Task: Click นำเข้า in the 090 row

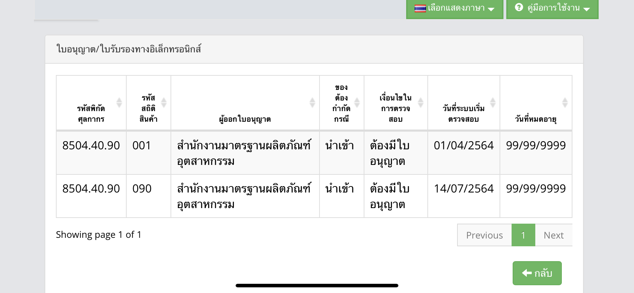Action: tap(340, 189)
